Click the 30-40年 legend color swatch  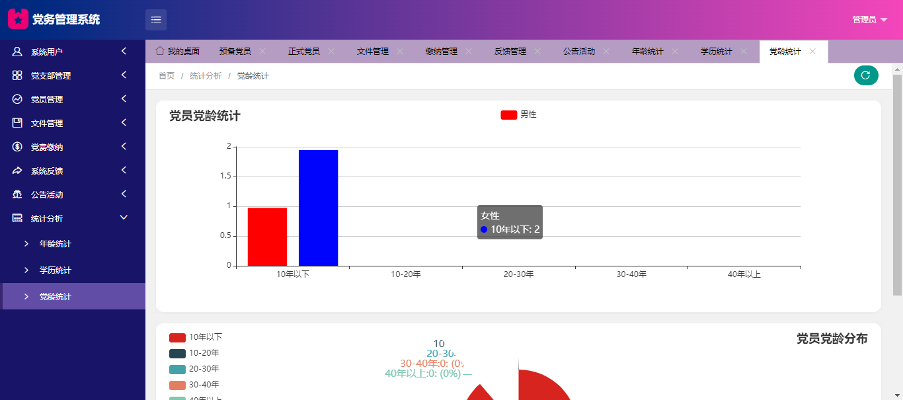(177, 385)
